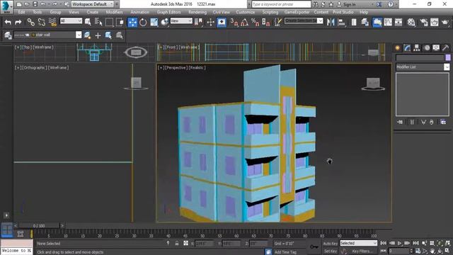This screenshot has height=255, width=453.
Task: Open the key mode 'Selected' dropdown
Action: click(359, 243)
